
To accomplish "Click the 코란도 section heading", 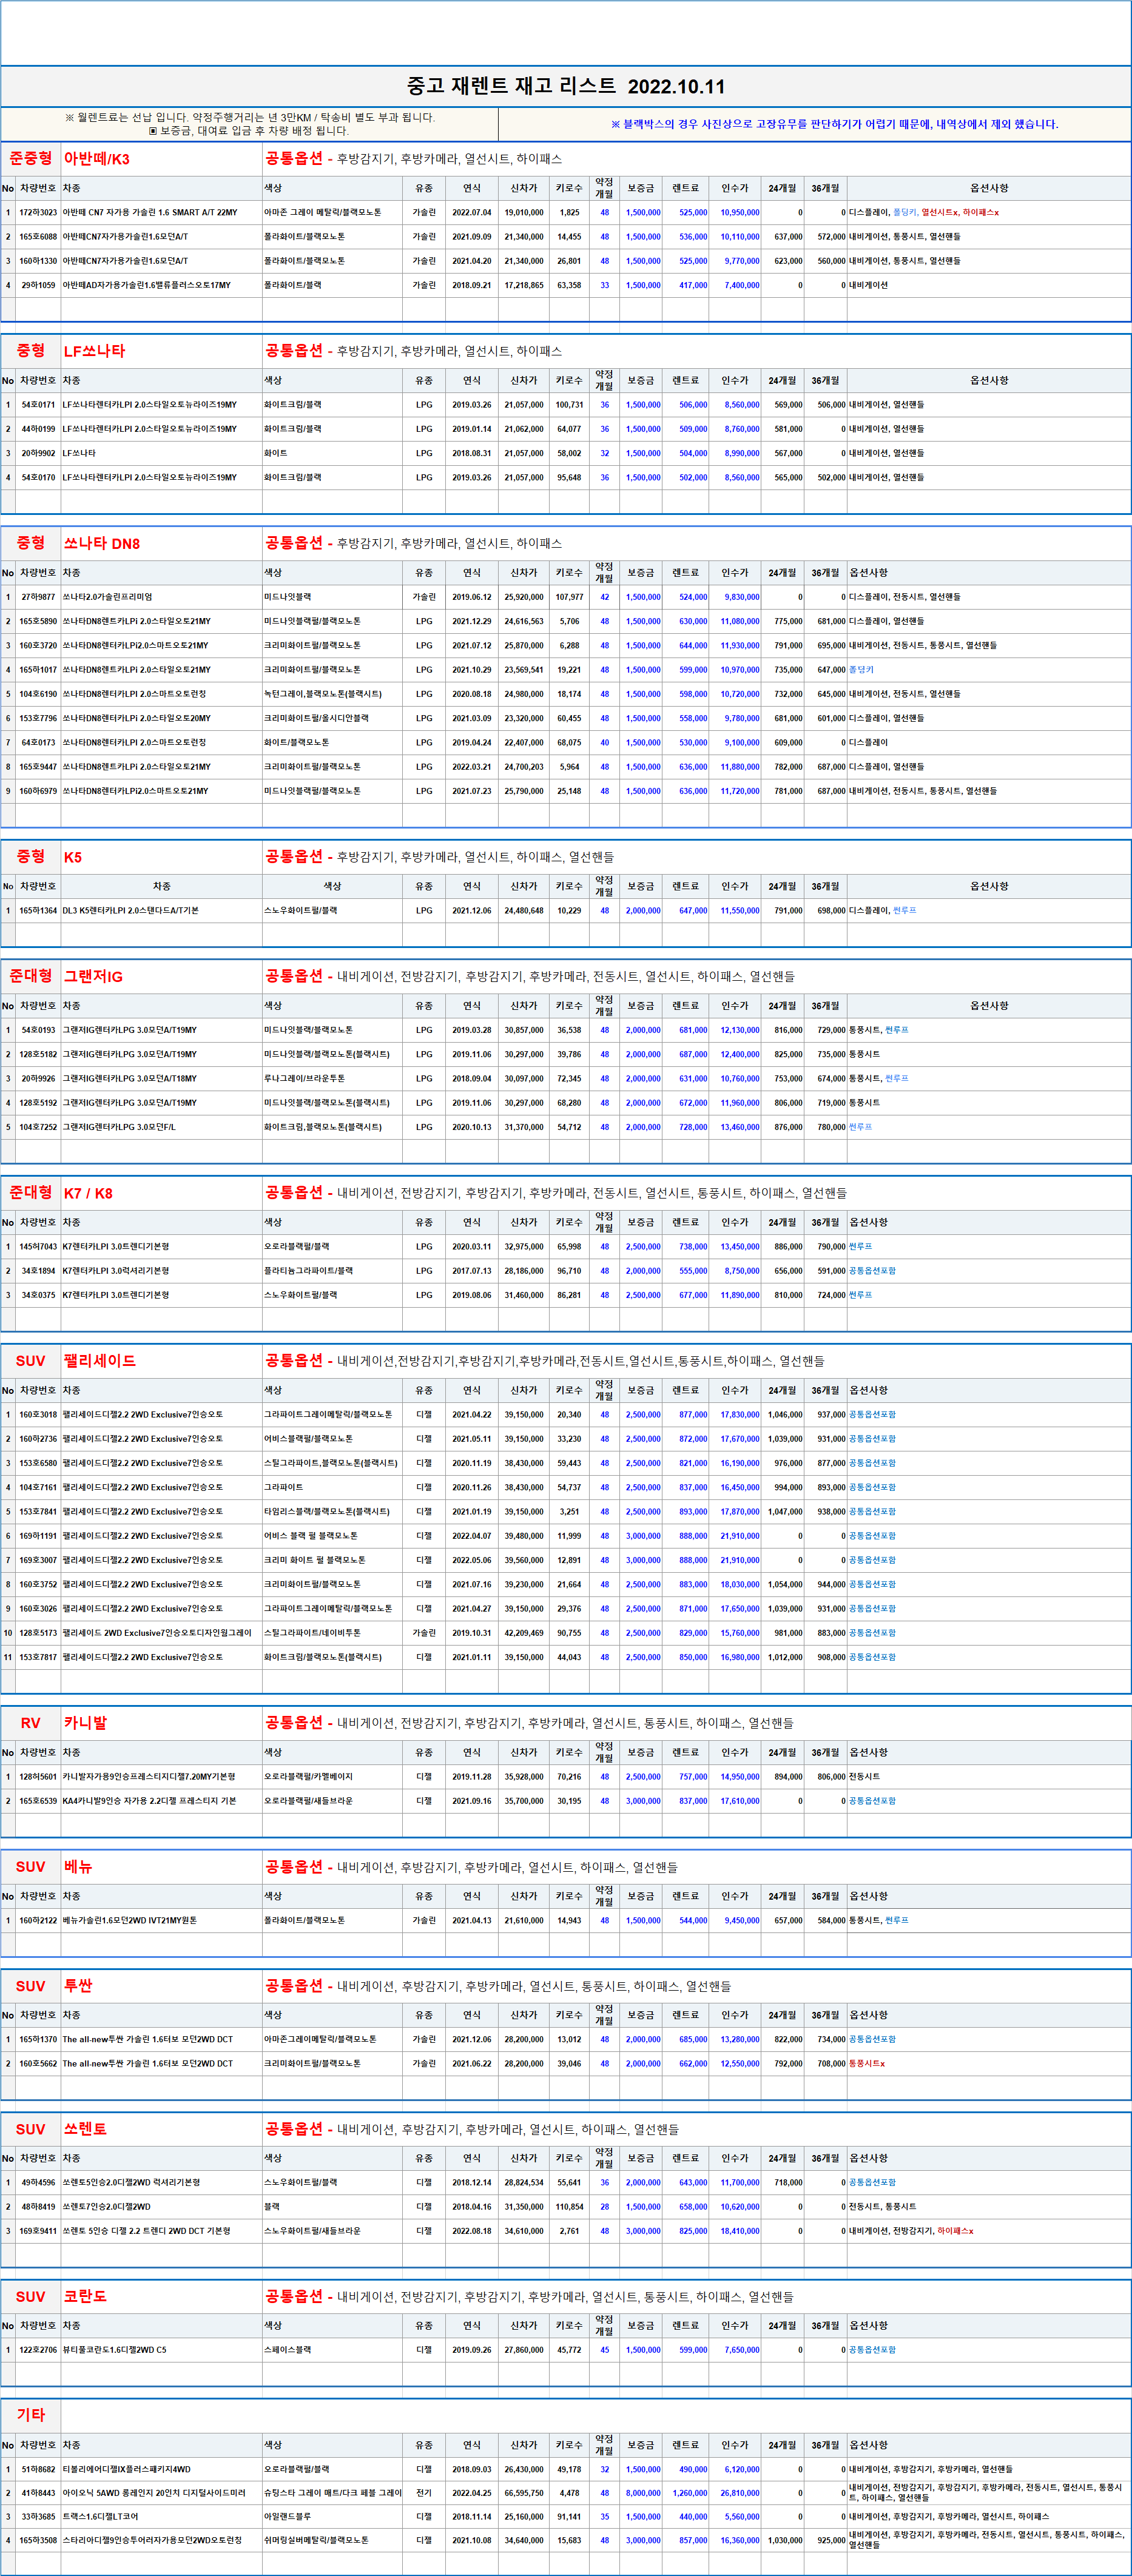I will tap(85, 2297).
